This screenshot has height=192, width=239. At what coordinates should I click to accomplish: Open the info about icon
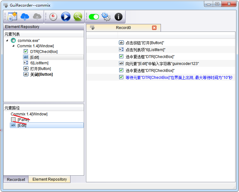point(119,17)
